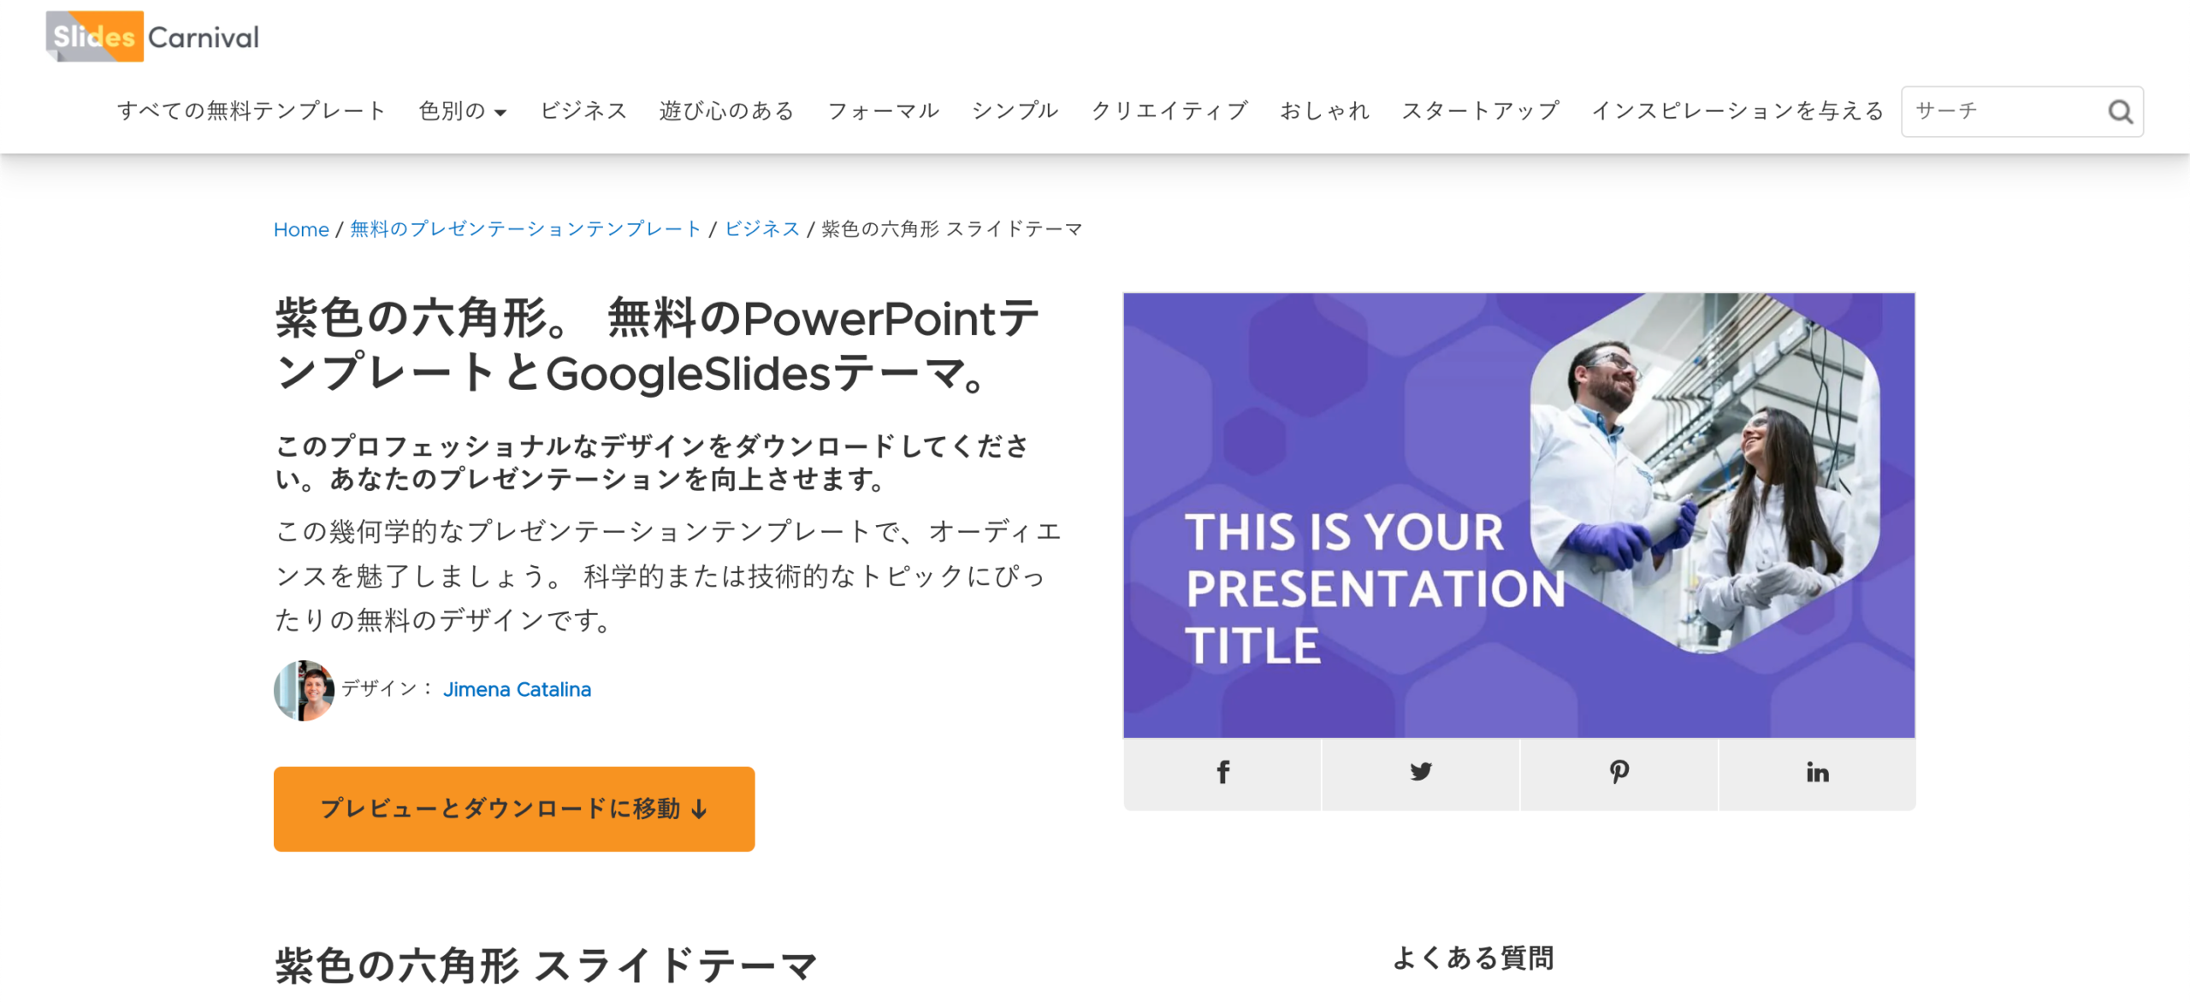Expand the 色別の dropdown menu
The width and height of the screenshot is (2190, 1003).
tap(462, 111)
